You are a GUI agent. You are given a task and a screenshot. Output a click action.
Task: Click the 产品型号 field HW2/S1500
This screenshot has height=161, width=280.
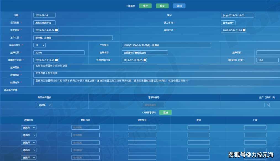[166, 45]
